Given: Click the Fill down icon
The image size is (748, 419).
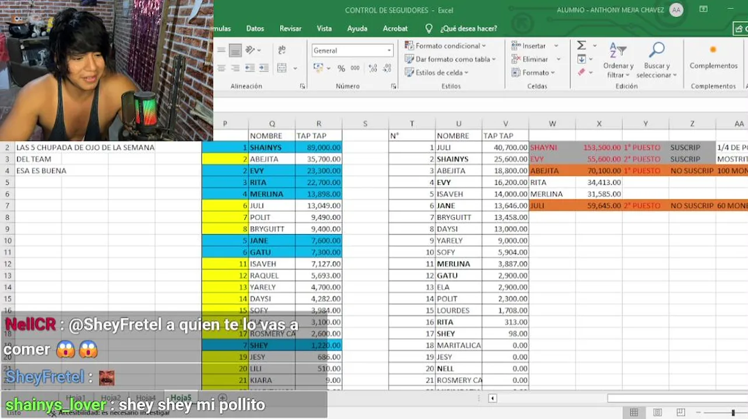Looking at the screenshot, I should point(581,59).
